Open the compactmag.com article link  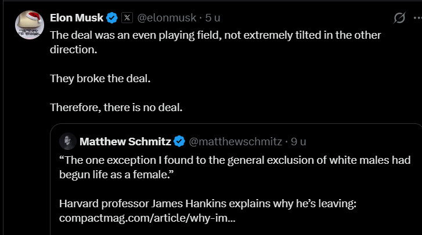[x=147, y=218]
